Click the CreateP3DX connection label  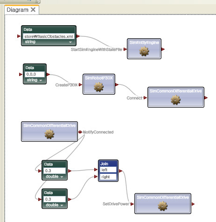pos(66,85)
